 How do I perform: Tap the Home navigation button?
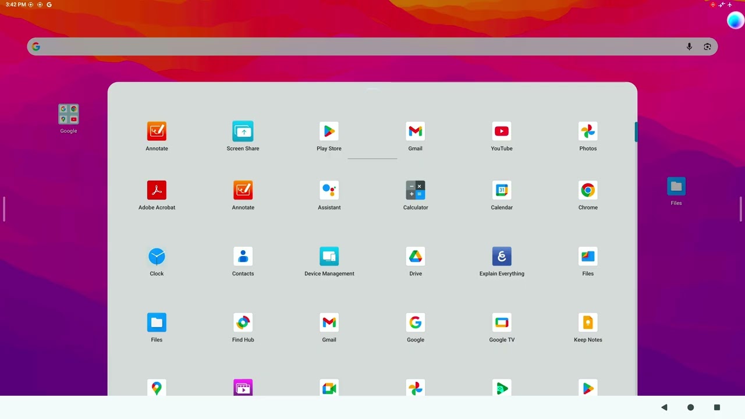[690, 407]
